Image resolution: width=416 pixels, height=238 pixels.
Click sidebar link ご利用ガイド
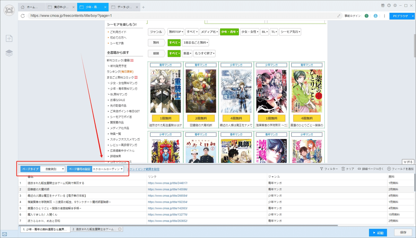pos(119,32)
